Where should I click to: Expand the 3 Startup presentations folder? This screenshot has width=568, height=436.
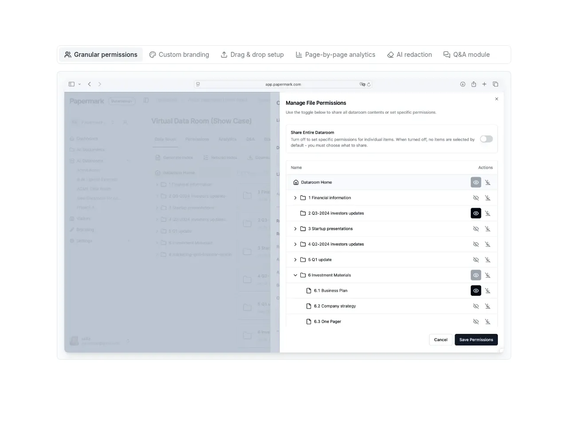296,229
